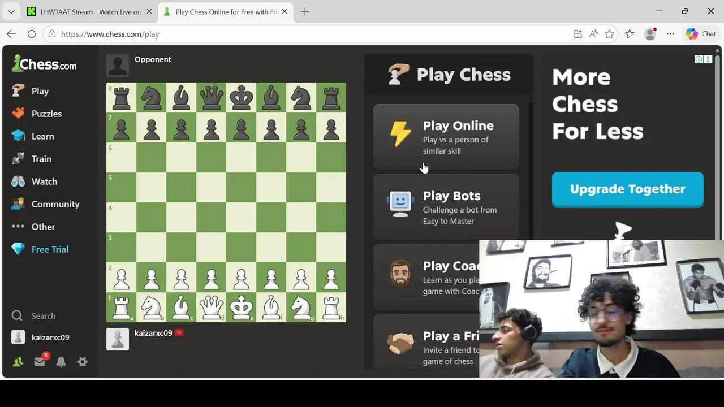Expand the tab search dropdown
Viewport: 724px width, 407px height.
tap(11, 11)
